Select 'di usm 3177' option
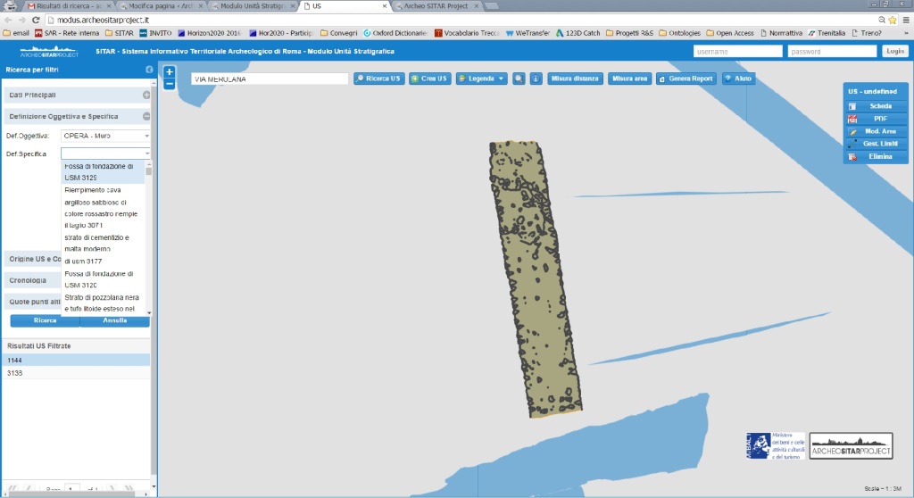Image resolution: width=914 pixels, height=498 pixels. 103,261
